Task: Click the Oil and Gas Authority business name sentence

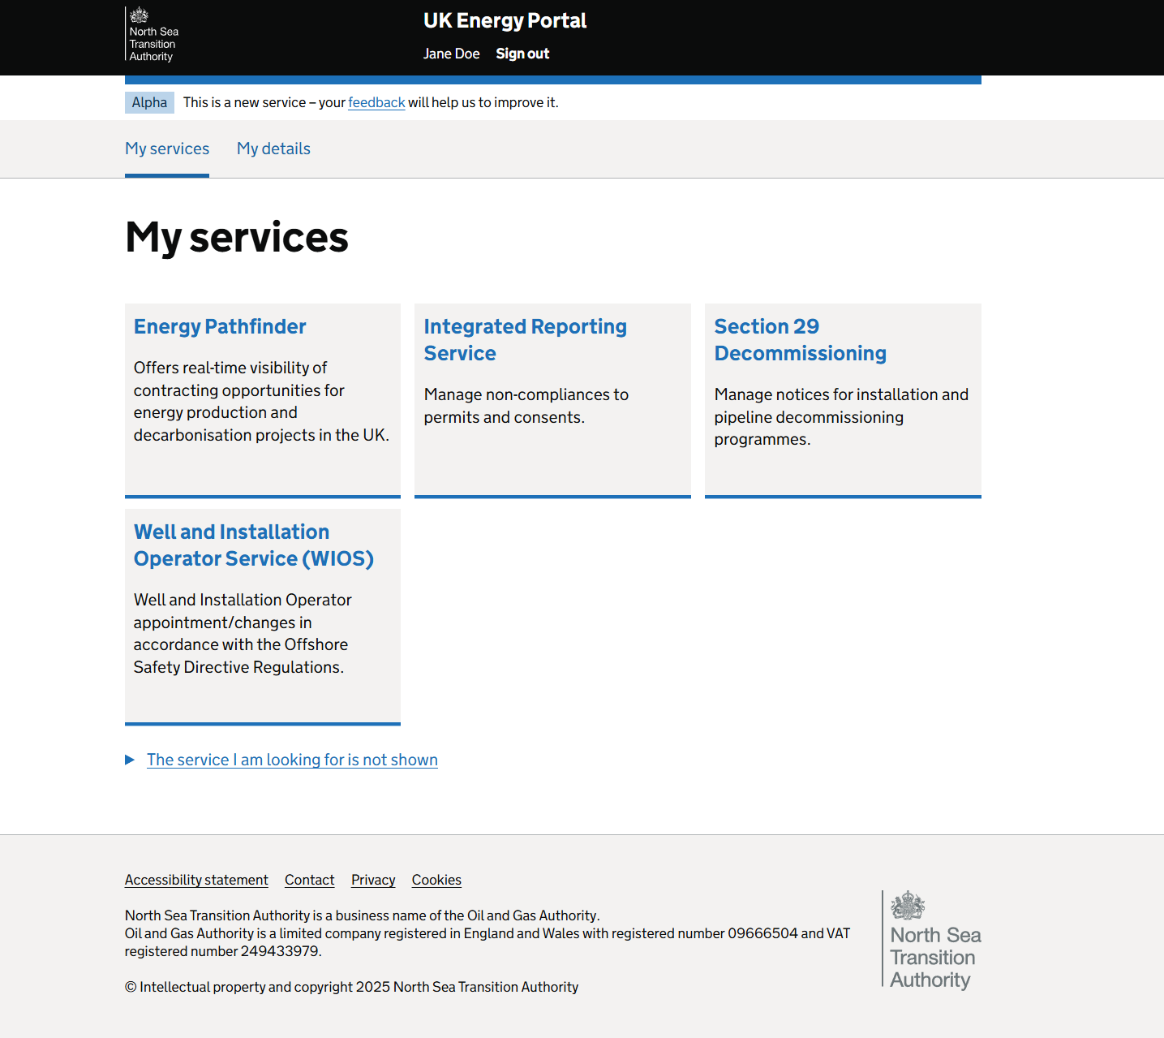Action: pyautogui.click(x=362, y=915)
